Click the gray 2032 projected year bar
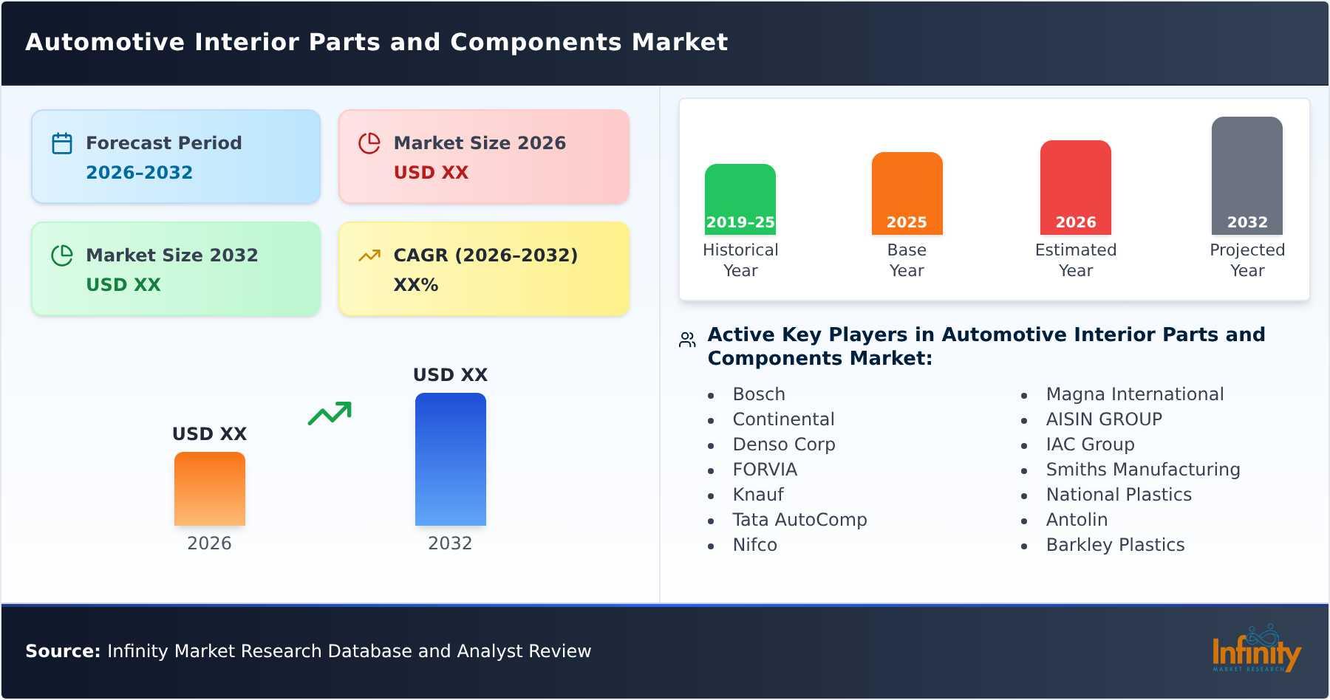The height and width of the screenshot is (700, 1330). (x=1247, y=176)
